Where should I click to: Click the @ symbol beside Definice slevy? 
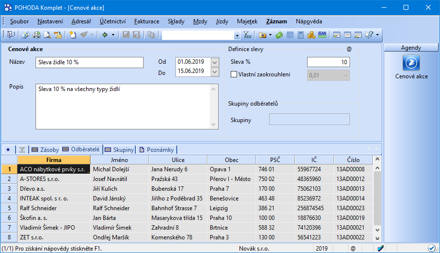pos(349,49)
